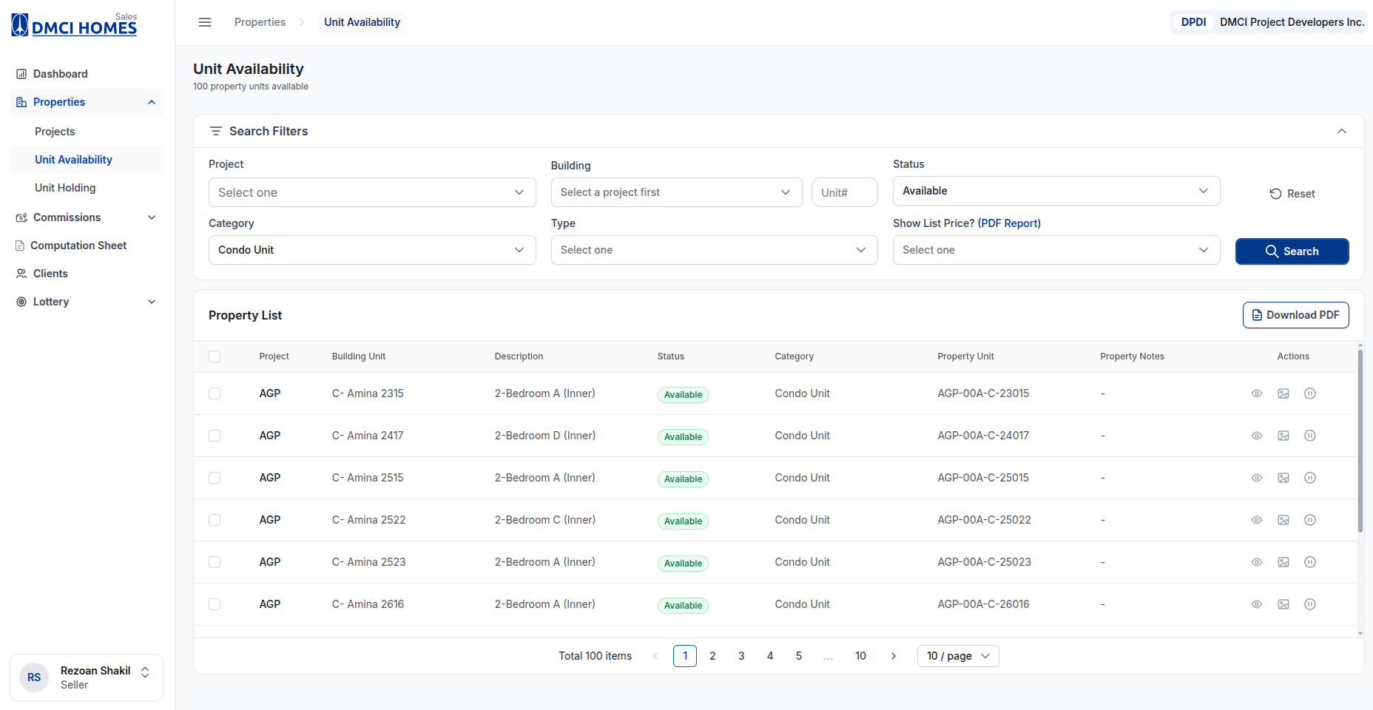Go to page 5 of results

[799, 656]
